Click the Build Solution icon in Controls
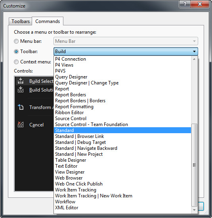Viewport: 212px width, 218px height. click(x=21, y=90)
